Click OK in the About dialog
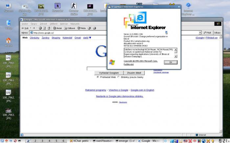 pyautogui.click(x=171, y=63)
